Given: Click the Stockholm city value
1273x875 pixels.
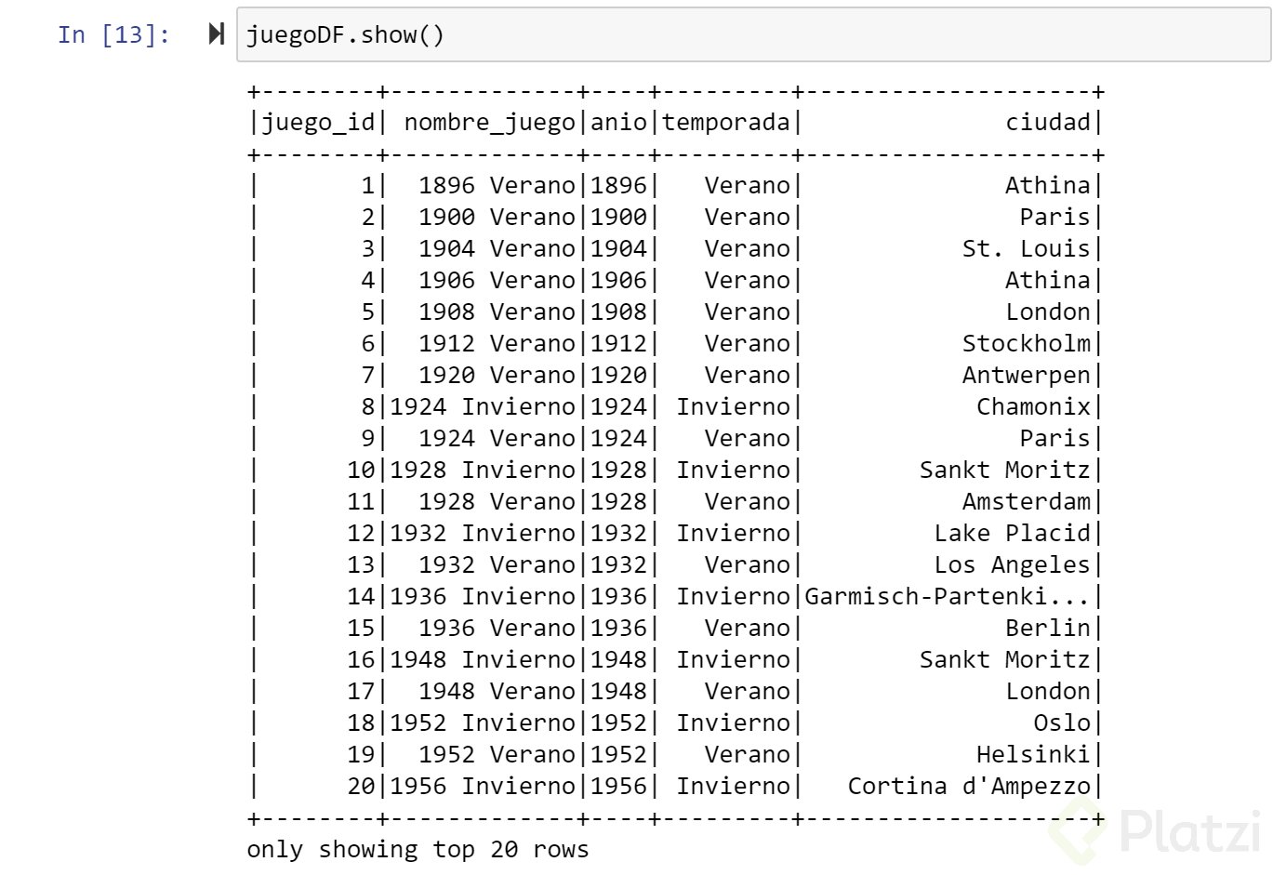Looking at the screenshot, I should click(x=1026, y=343).
